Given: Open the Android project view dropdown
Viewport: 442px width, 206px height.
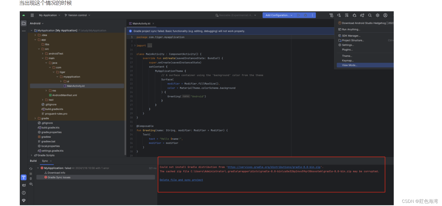Looking at the screenshot, I should (x=37, y=23).
